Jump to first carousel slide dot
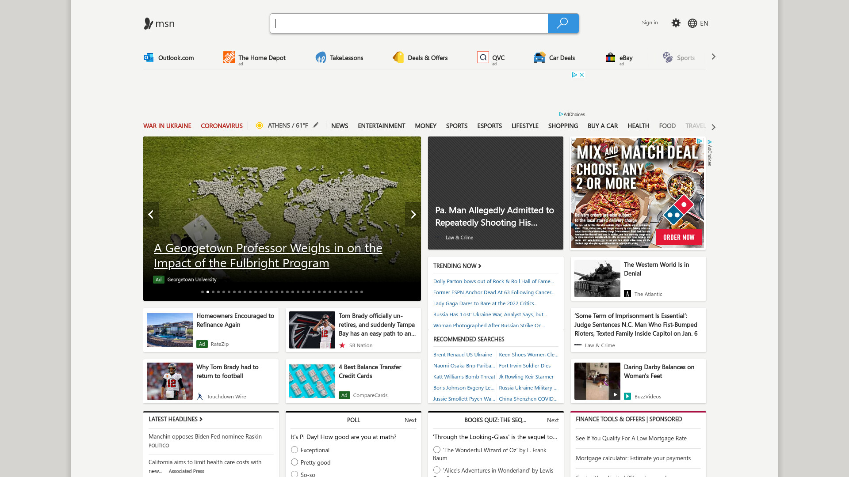The height and width of the screenshot is (477, 849). (x=203, y=292)
